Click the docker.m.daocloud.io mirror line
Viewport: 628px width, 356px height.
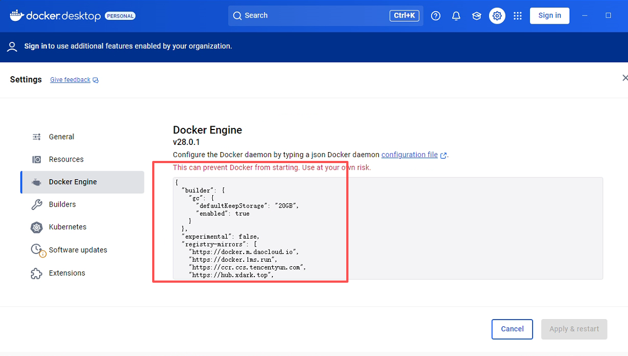244,252
